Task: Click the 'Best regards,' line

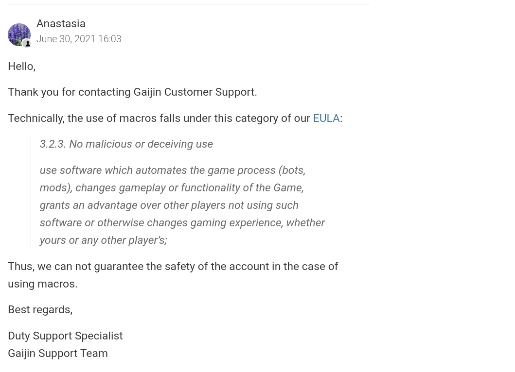Action: 40,310
